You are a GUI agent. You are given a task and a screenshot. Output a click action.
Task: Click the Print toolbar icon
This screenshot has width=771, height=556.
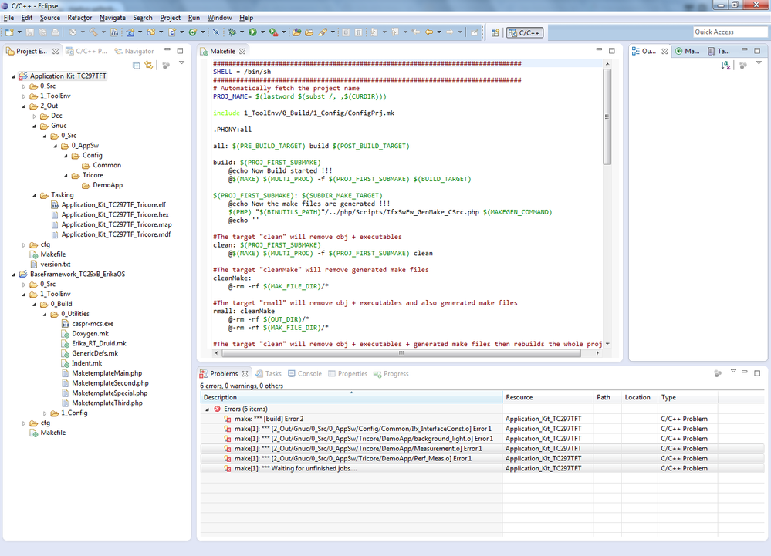(56, 32)
